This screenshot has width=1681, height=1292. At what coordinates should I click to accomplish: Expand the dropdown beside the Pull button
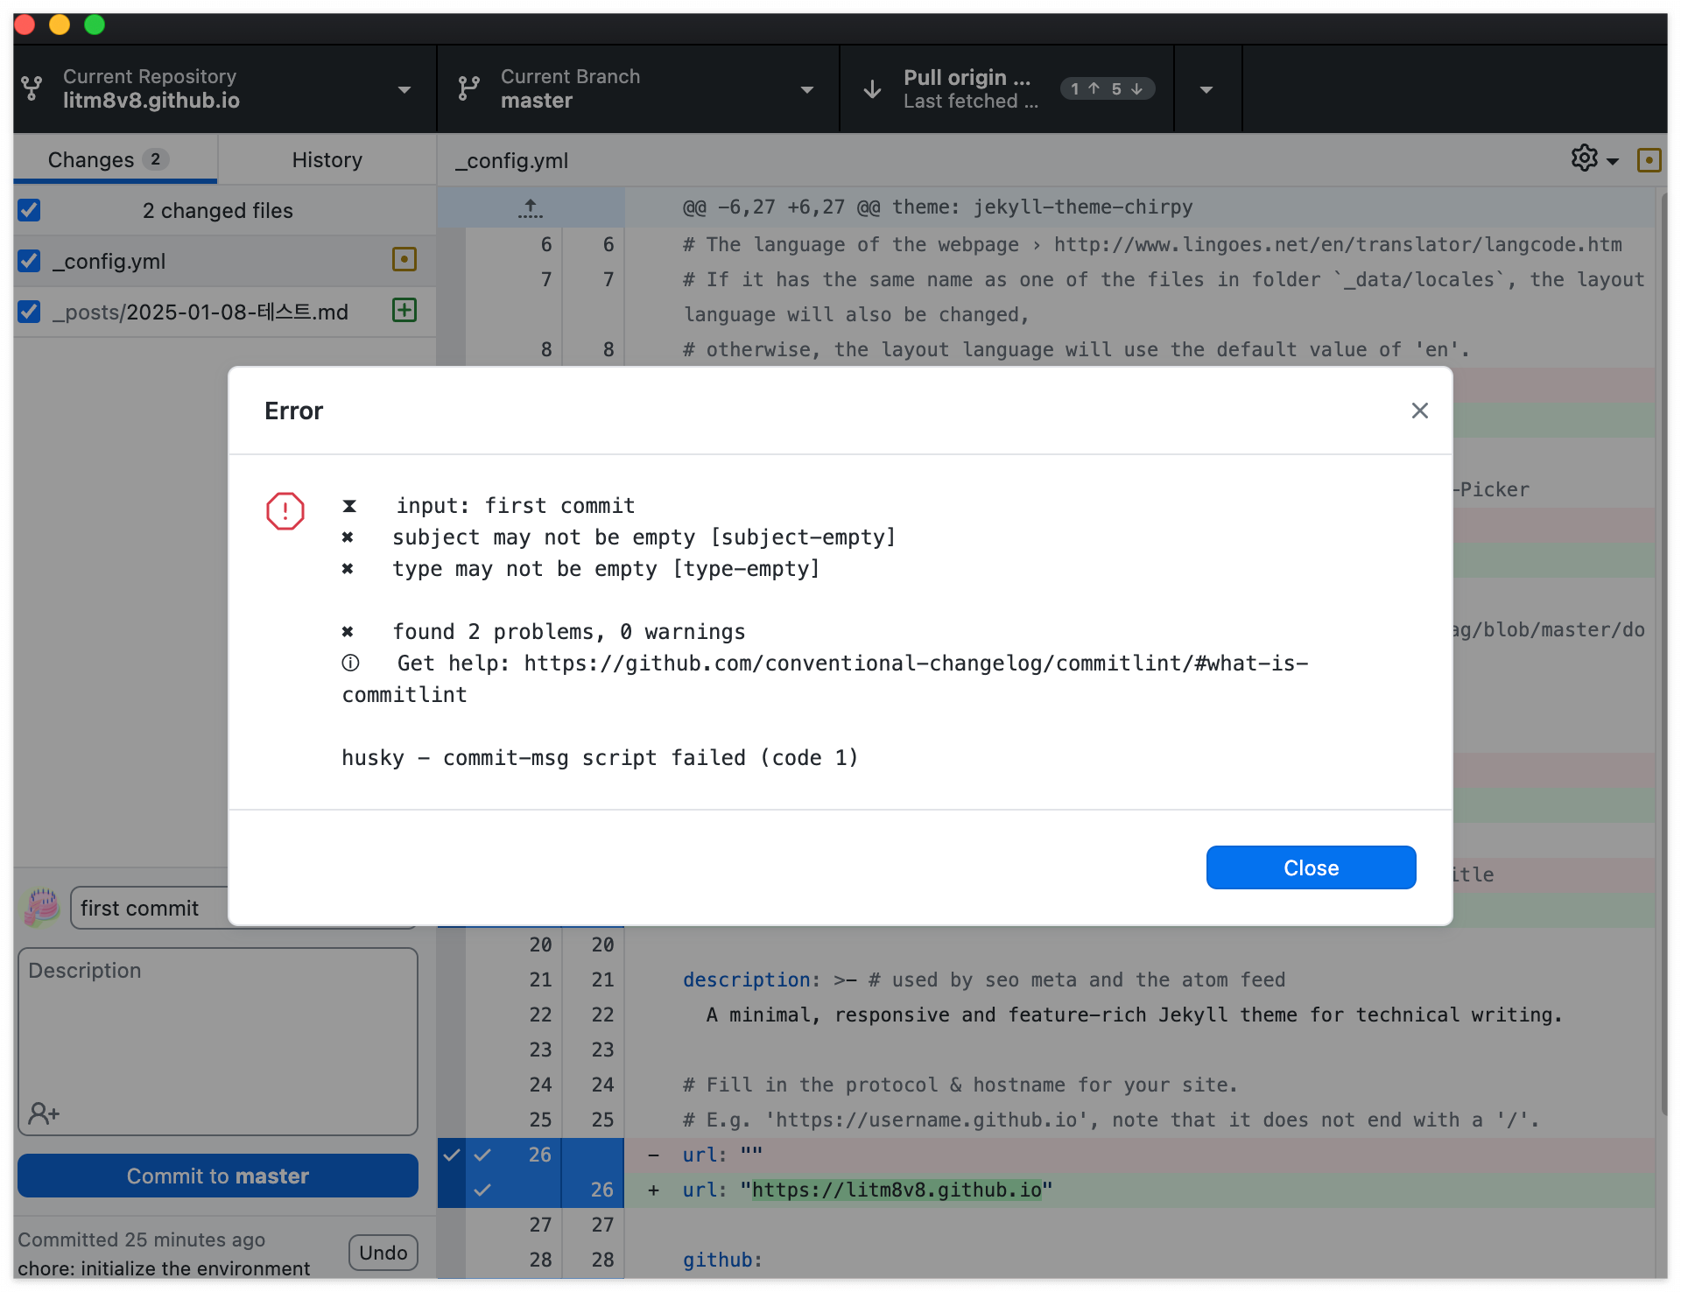click(1206, 88)
